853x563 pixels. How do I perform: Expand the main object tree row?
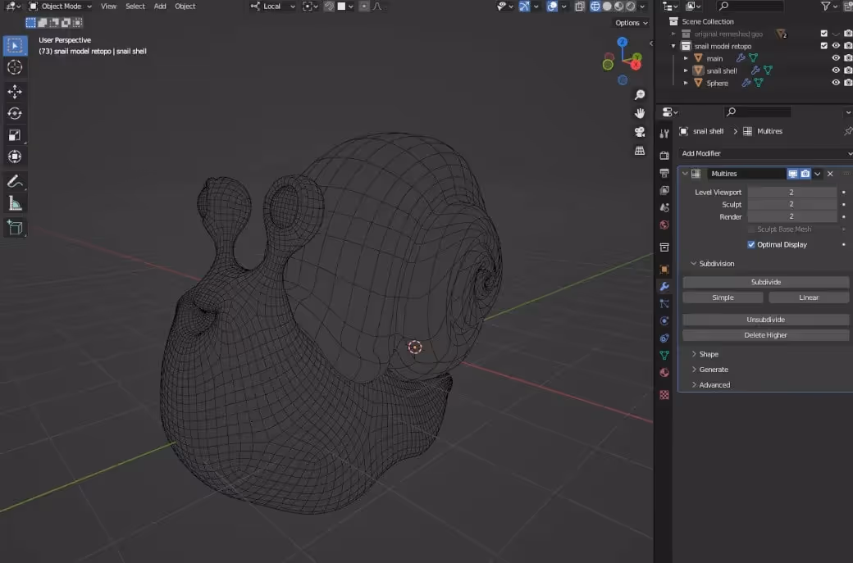(x=686, y=58)
